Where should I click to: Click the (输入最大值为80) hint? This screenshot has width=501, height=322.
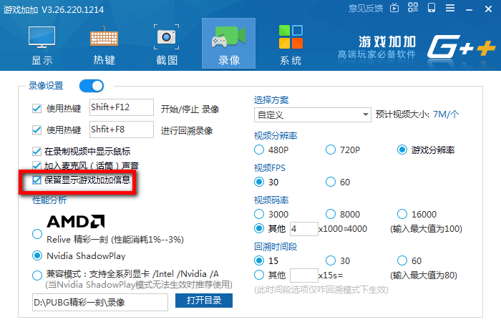point(424,275)
